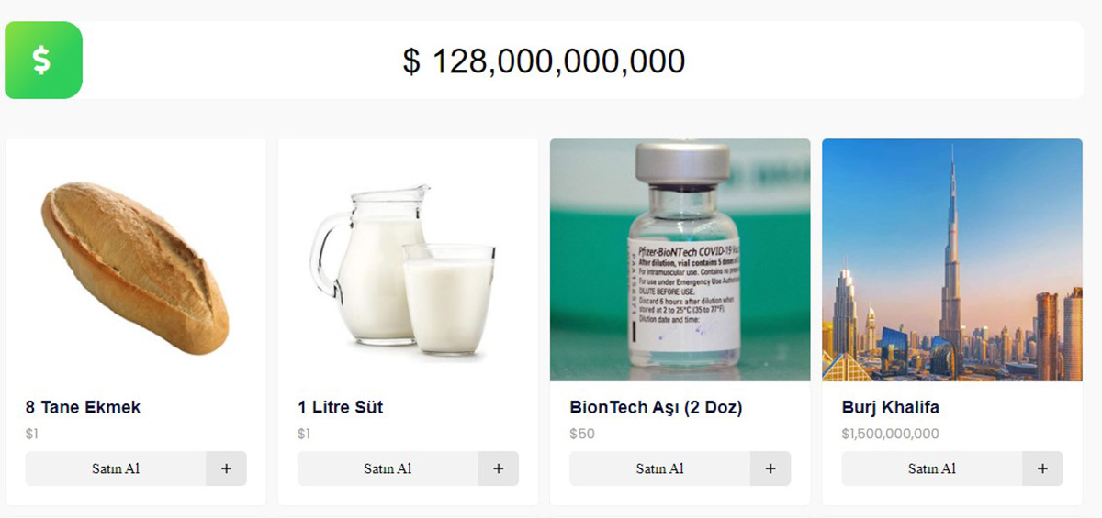The width and height of the screenshot is (1102, 518).
Task: Buy 8 Tane Ekmek with Satın Al
Action: click(116, 468)
